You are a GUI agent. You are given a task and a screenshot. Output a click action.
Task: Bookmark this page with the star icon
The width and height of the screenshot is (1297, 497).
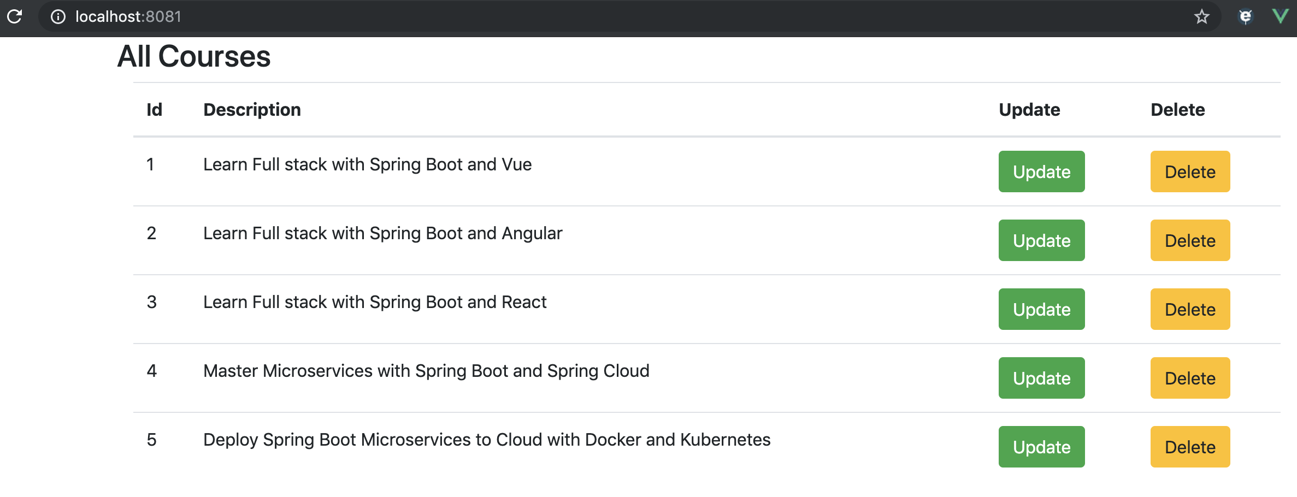click(1201, 17)
